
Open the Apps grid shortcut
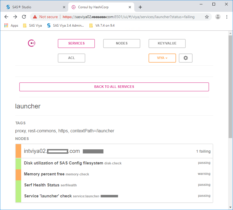point(11,26)
